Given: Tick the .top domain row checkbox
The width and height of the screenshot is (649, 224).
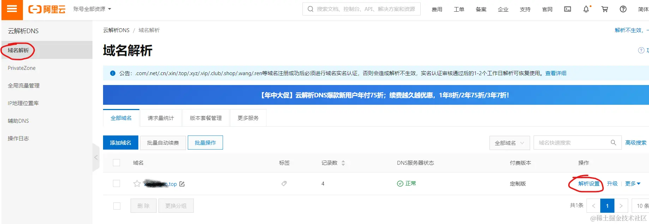Looking at the screenshot, I should coord(116,183).
